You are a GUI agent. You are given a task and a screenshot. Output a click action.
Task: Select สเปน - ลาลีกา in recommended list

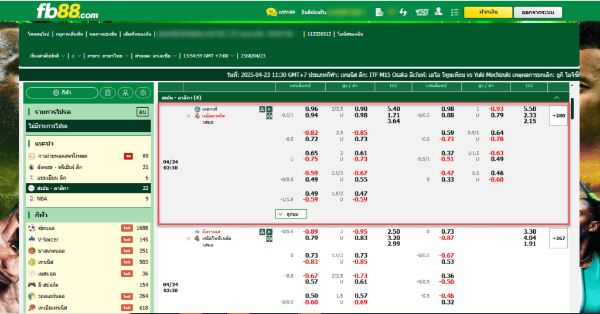point(88,188)
